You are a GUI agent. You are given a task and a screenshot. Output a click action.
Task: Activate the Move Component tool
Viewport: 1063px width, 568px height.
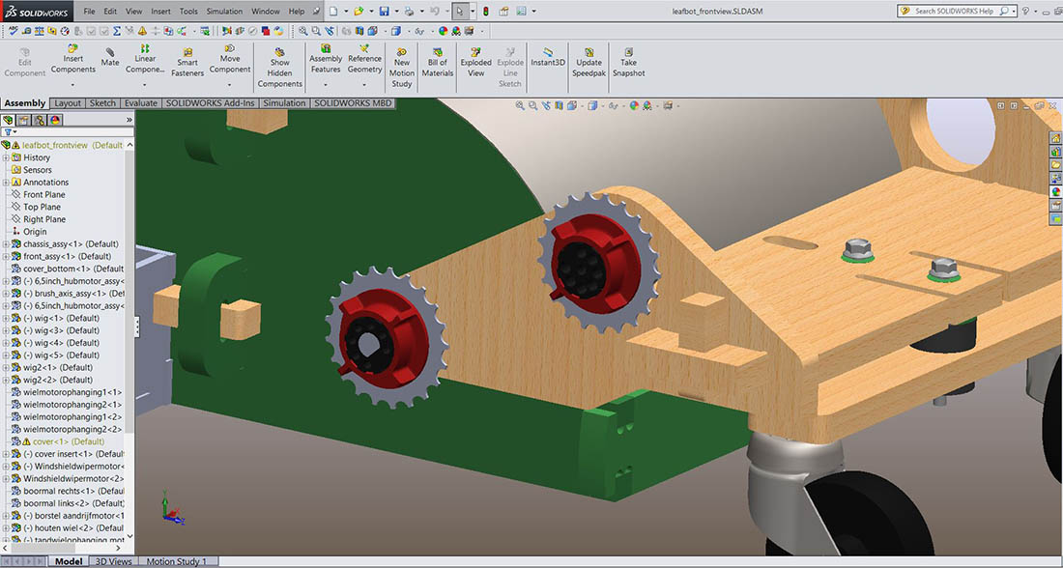click(x=230, y=58)
